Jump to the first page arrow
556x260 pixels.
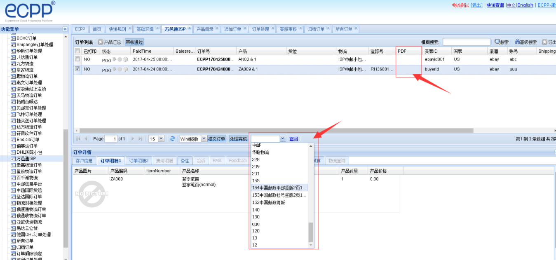pyautogui.click(x=78, y=139)
